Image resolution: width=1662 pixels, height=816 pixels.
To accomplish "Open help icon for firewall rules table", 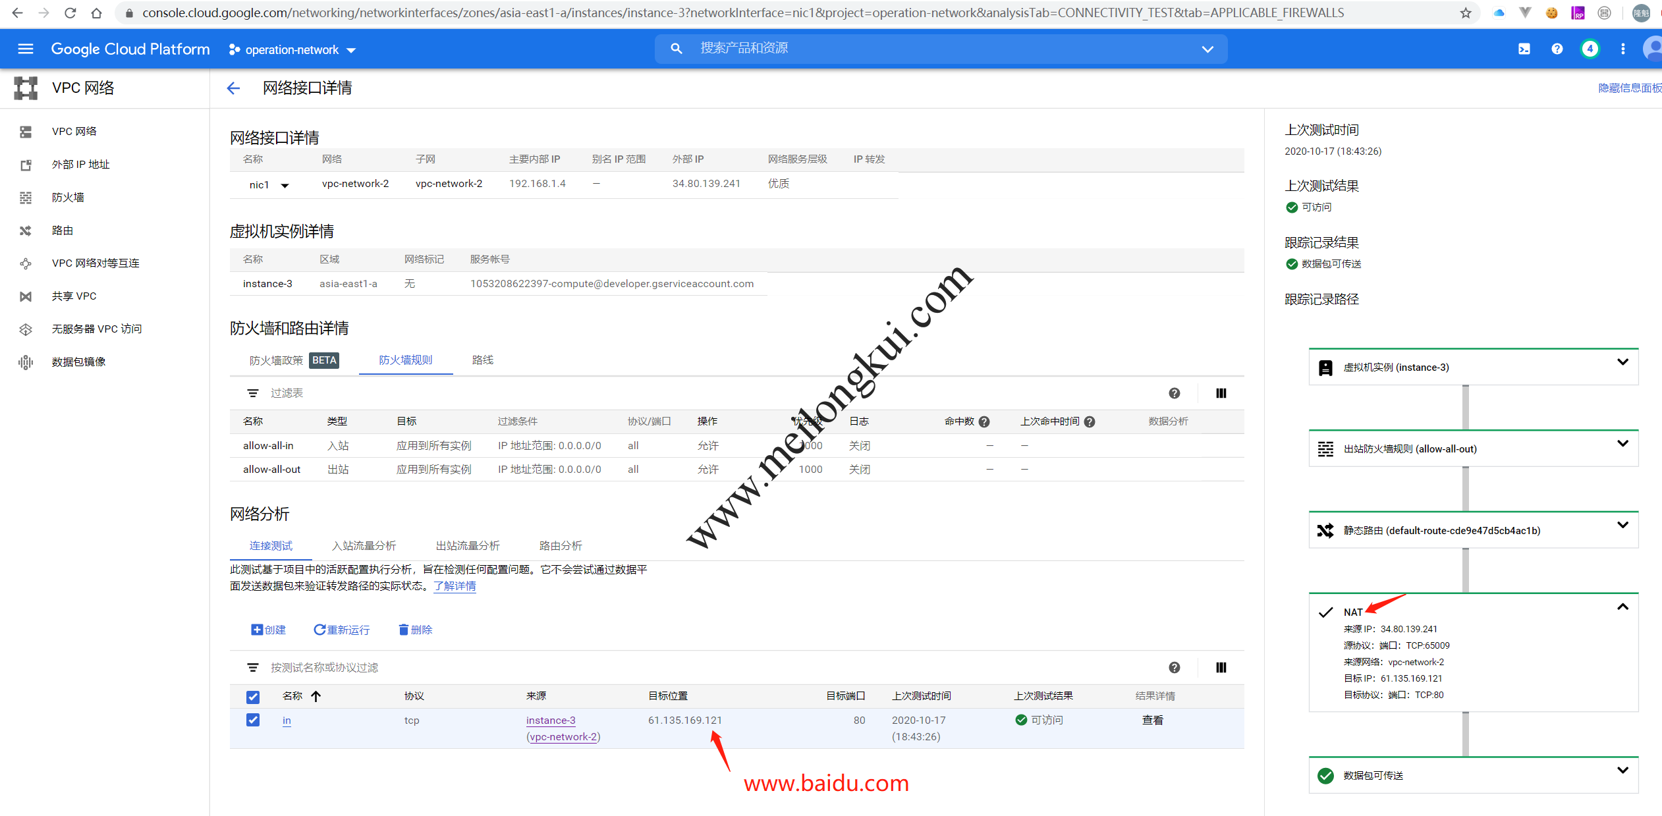I will pyautogui.click(x=1175, y=393).
